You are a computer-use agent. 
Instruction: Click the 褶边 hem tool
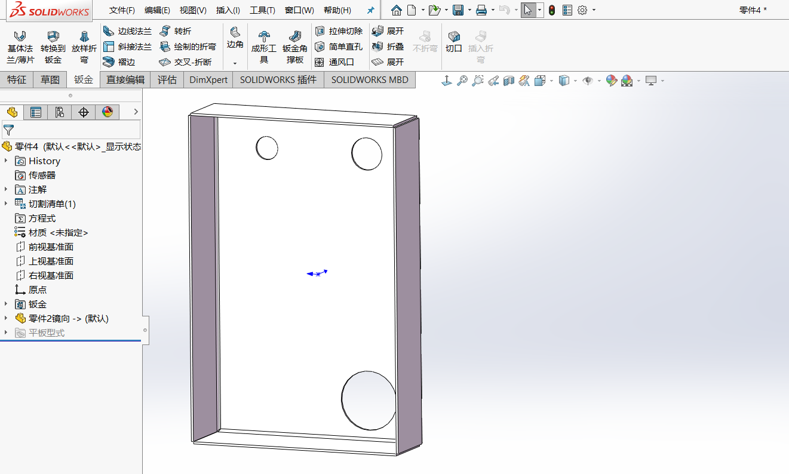tap(119, 62)
